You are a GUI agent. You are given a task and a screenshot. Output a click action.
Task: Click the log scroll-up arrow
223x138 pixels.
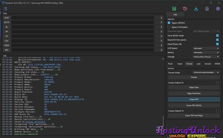point(163,59)
